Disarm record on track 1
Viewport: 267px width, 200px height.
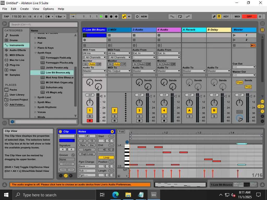[89, 121]
